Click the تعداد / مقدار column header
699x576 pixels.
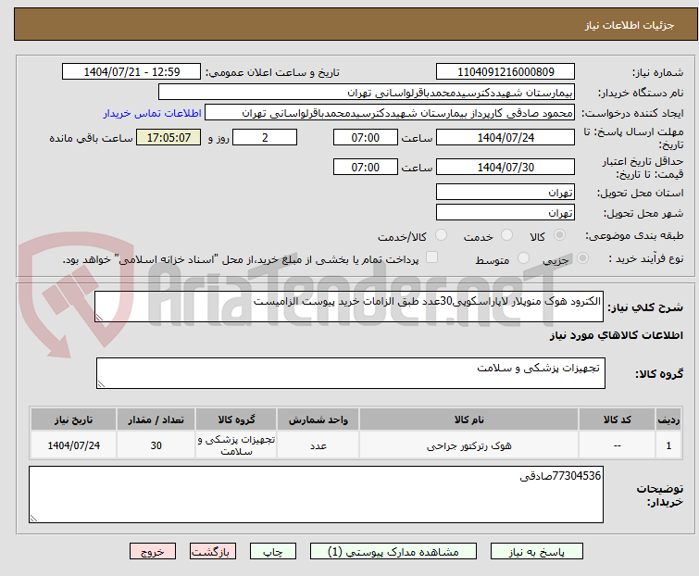(x=156, y=419)
